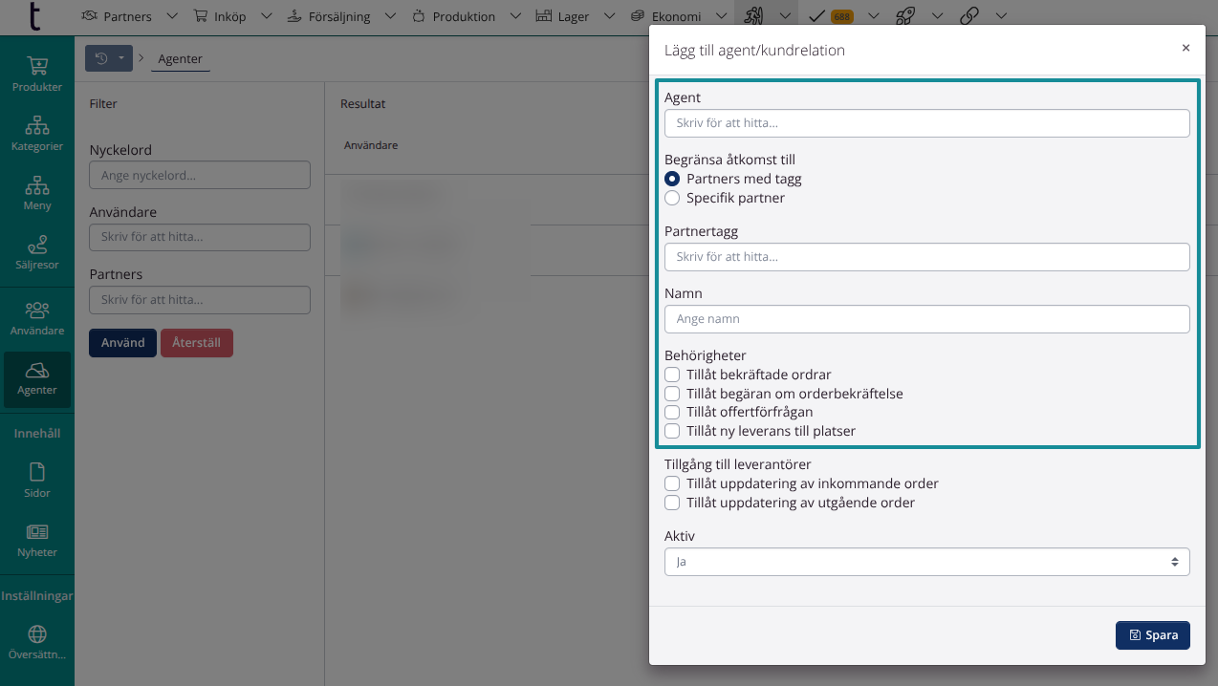
Task: Open the Säljresor sidebar icon
Action: pyautogui.click(x=37, y=252)
